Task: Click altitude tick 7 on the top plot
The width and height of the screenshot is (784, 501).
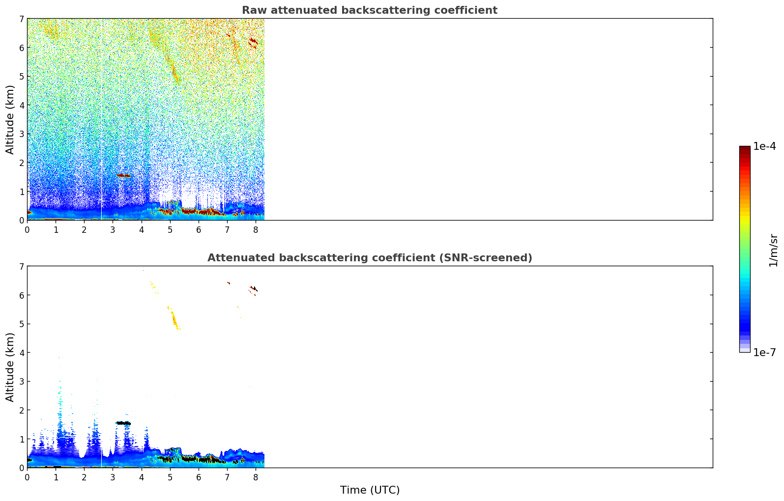Action: (21, 19)
